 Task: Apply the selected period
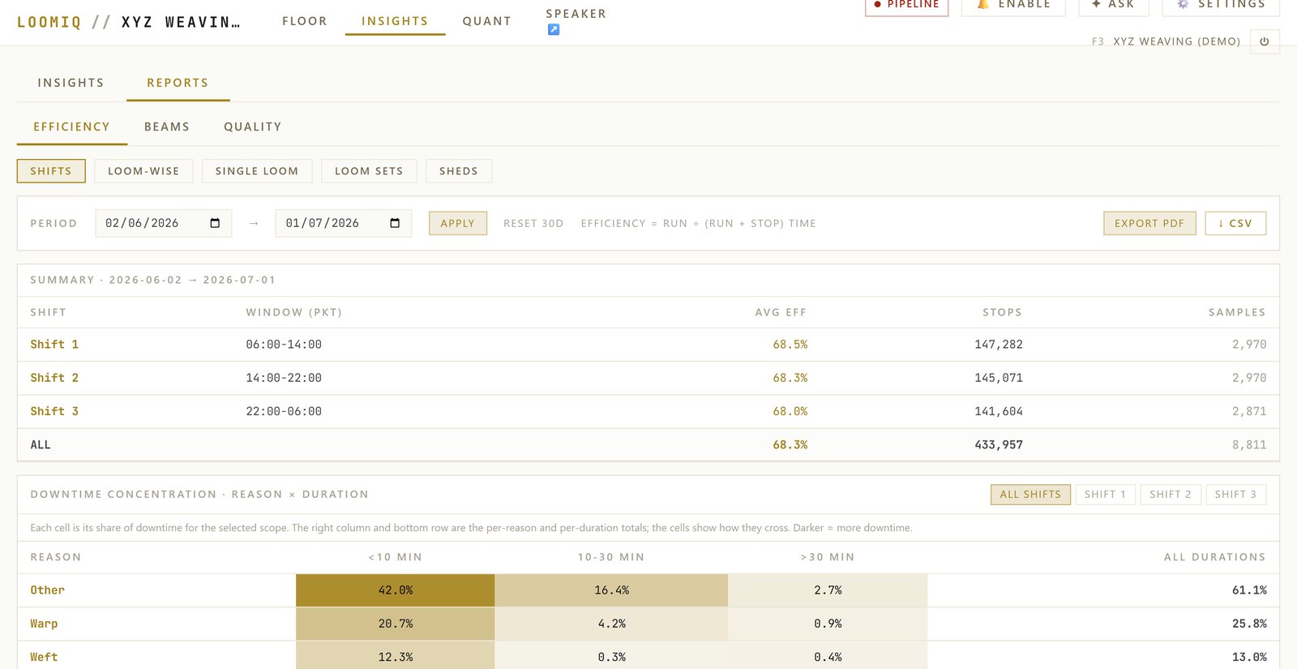click(x=458, y=223)
